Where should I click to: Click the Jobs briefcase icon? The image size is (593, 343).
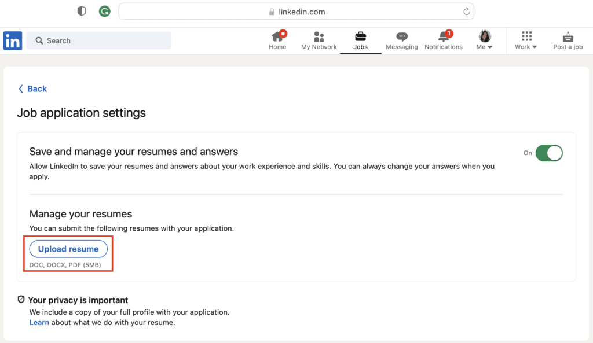click(360, 36)
